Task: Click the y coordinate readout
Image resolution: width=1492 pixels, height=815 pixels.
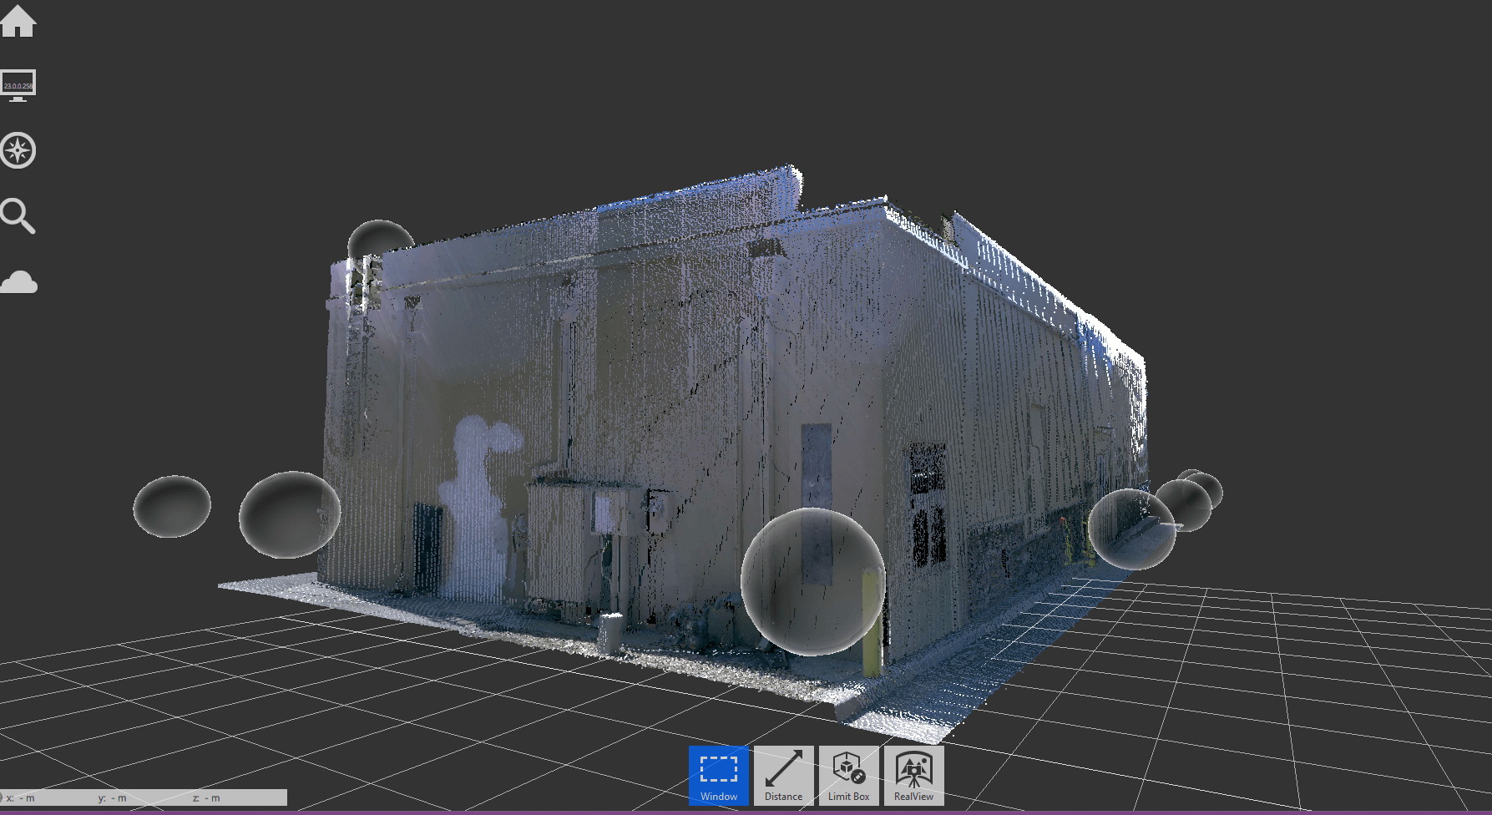Action: pyautogui.click(x=113, y=798)
